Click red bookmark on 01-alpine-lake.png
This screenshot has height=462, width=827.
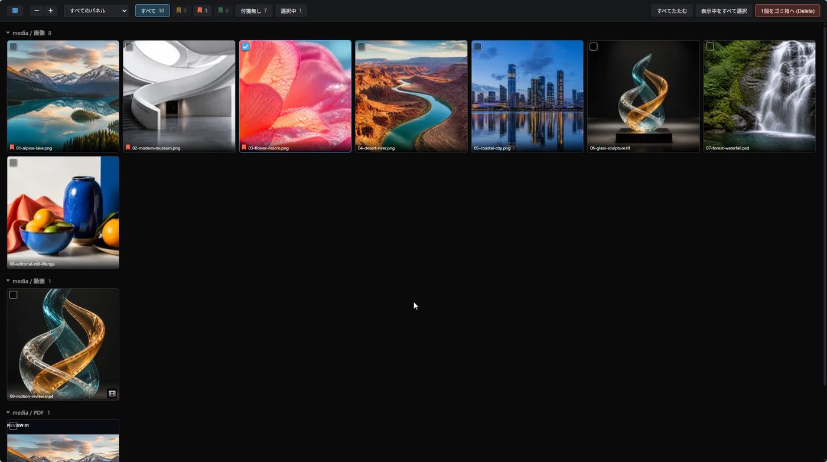pos(12,148)
